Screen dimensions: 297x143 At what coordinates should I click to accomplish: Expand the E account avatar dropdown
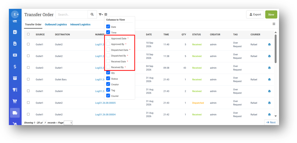tap(15, 14)
